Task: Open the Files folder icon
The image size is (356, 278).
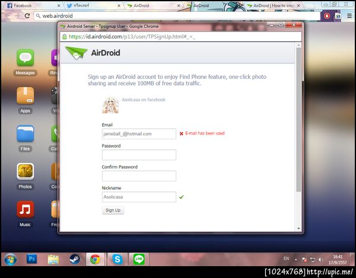Action: 25,133
